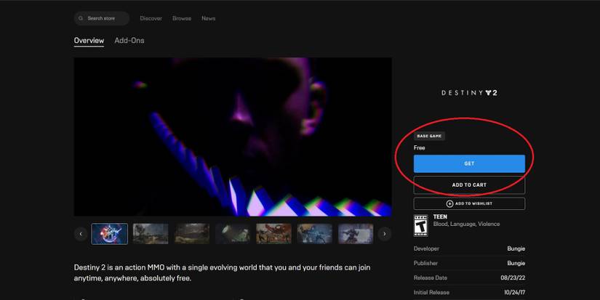View the fifth media thumbnail
This screenshot has height=300, width=600.
(273, 234)
